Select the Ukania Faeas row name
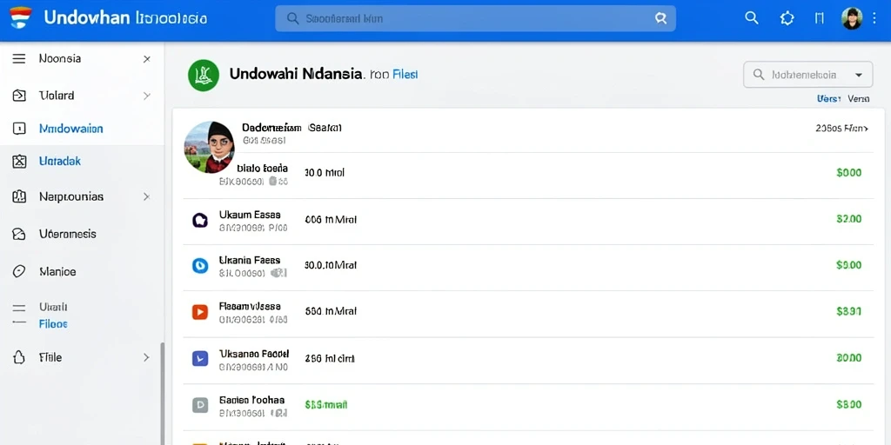 pos(250,260)
